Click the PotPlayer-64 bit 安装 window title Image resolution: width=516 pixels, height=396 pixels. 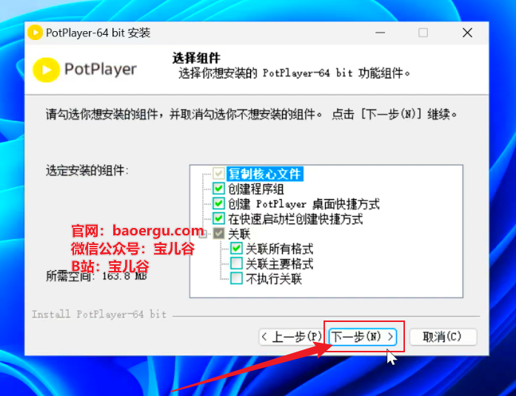point(98,33)
